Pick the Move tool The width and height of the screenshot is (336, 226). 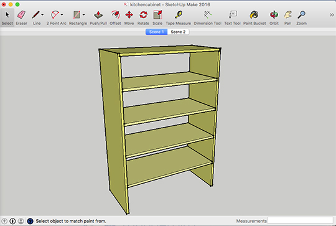tap(129, 17)
